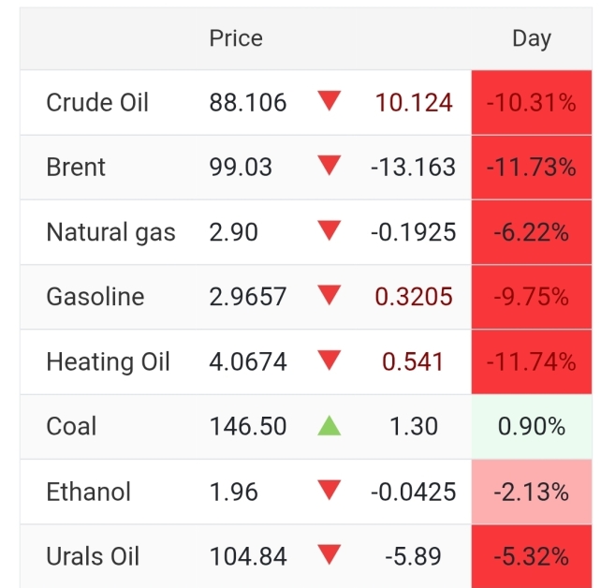The height and width of the screenshot is (588, 601).
Task: Click the red triangle next to Gasoline price
Action: click(x=329, y=296)
